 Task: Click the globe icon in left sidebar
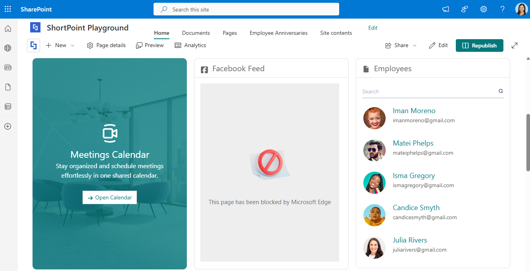tap(8, 48)
